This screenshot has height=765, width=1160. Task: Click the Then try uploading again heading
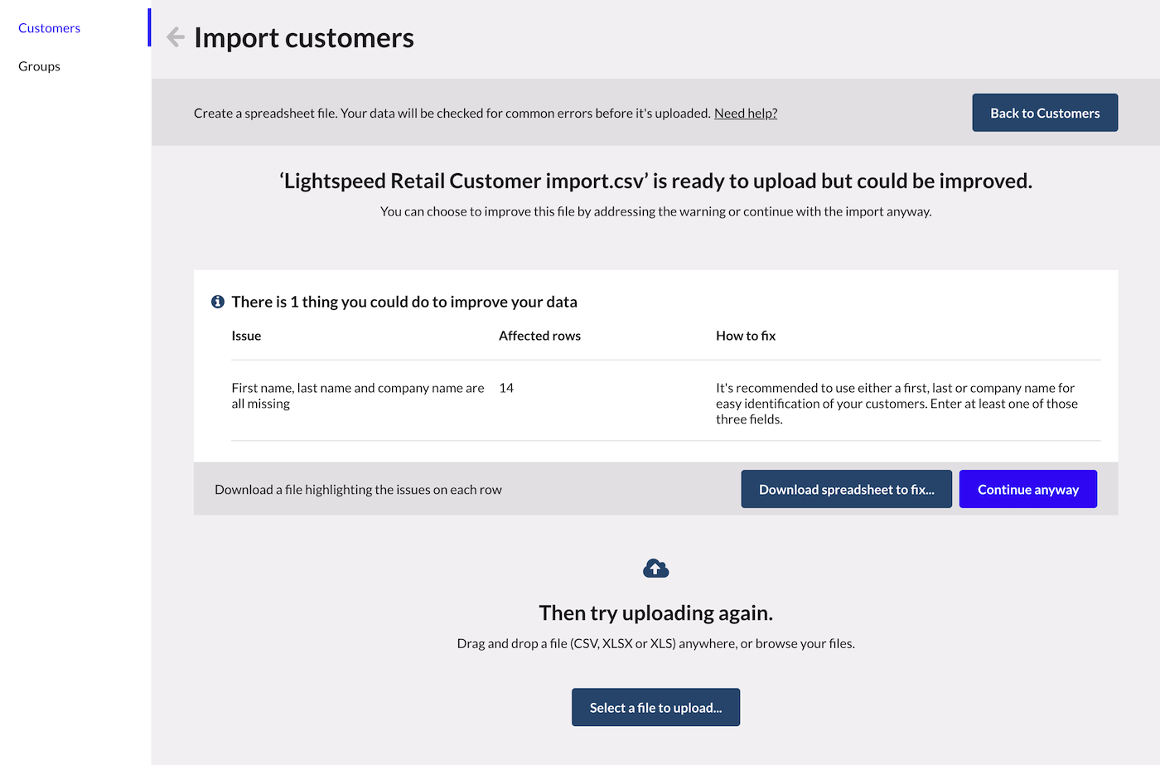[x=655, y=612]
